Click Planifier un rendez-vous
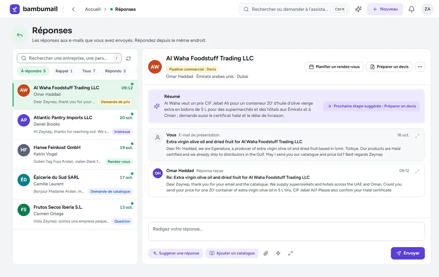The width and height of the screenshot is (439, 277). pos(335,67)
